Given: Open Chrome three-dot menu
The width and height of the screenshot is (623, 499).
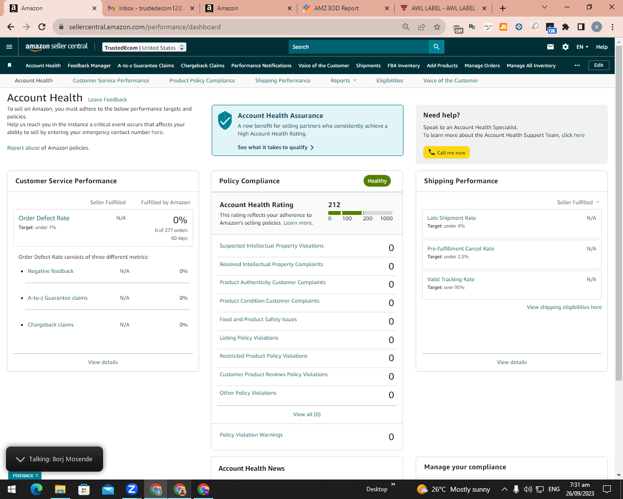Looking at the screenshot, I should pos(613,27).
